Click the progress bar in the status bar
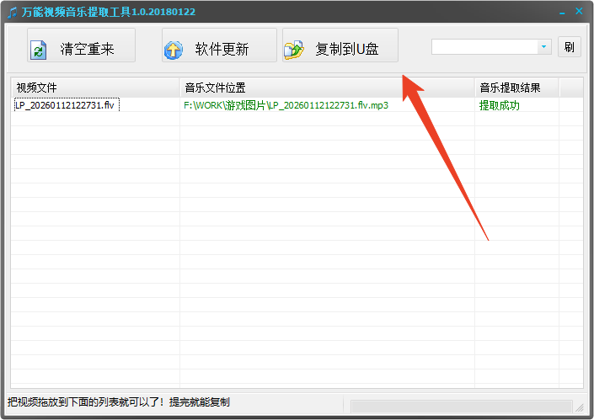The image size is (594, 420). (x=460, y=406)
